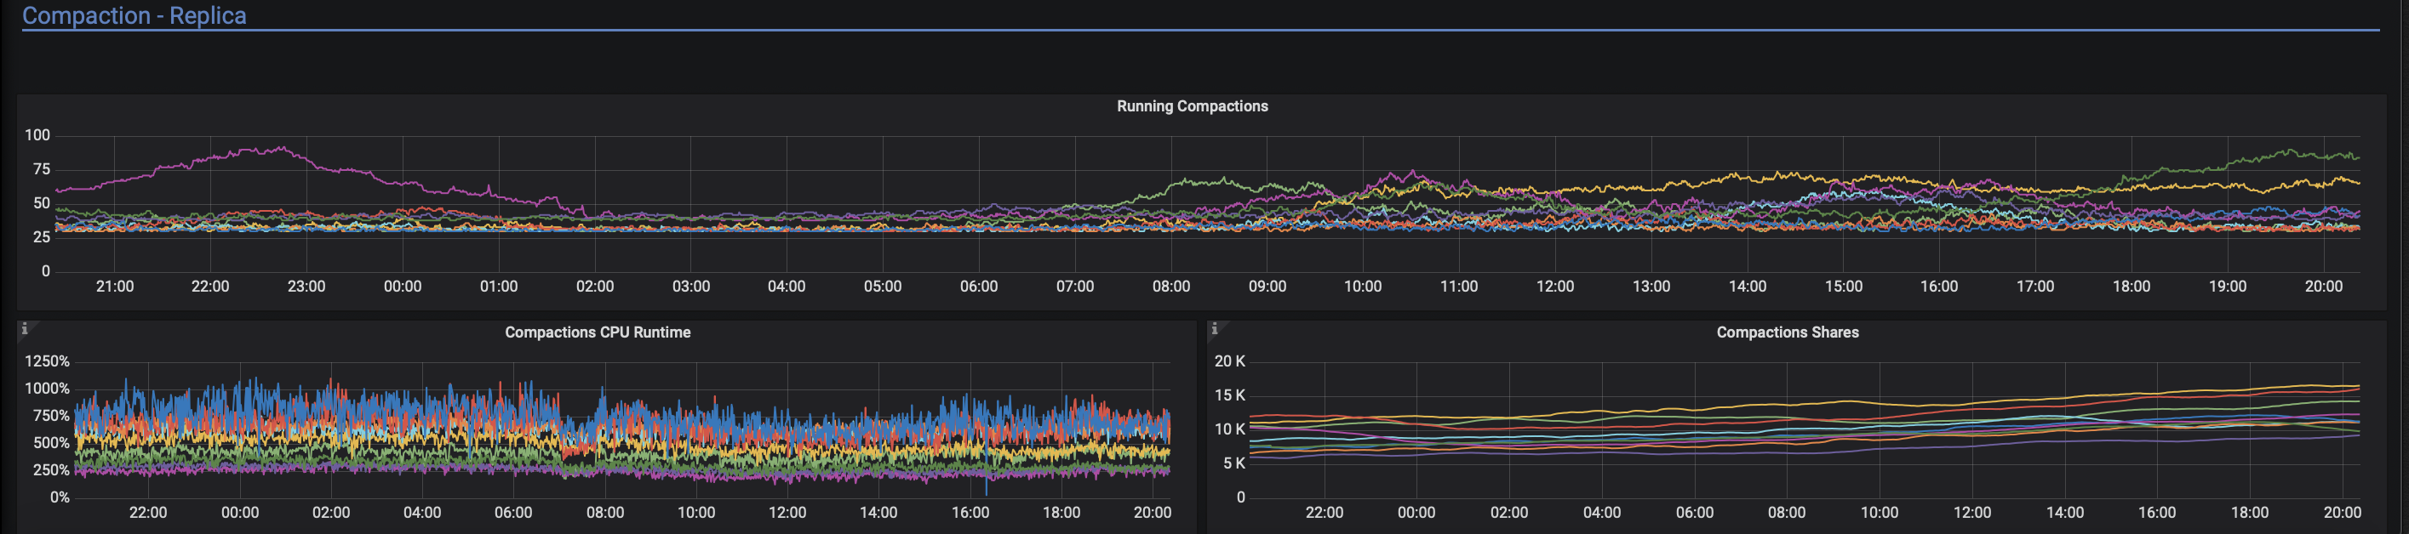2409x534 pixels.
Task: Show info icon on Compactions Shares panel
Action: (1214, 328)
